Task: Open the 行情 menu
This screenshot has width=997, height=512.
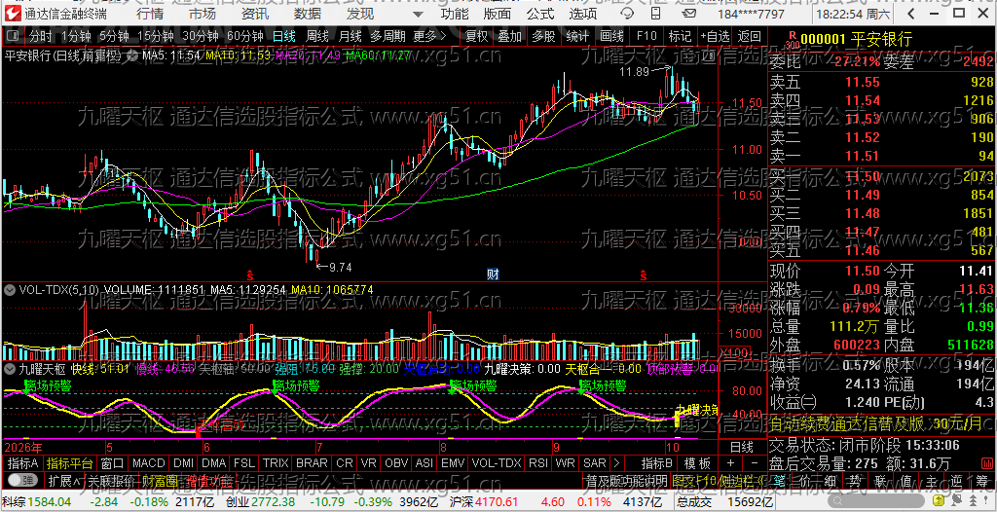Action: click(x=150, y=14)
